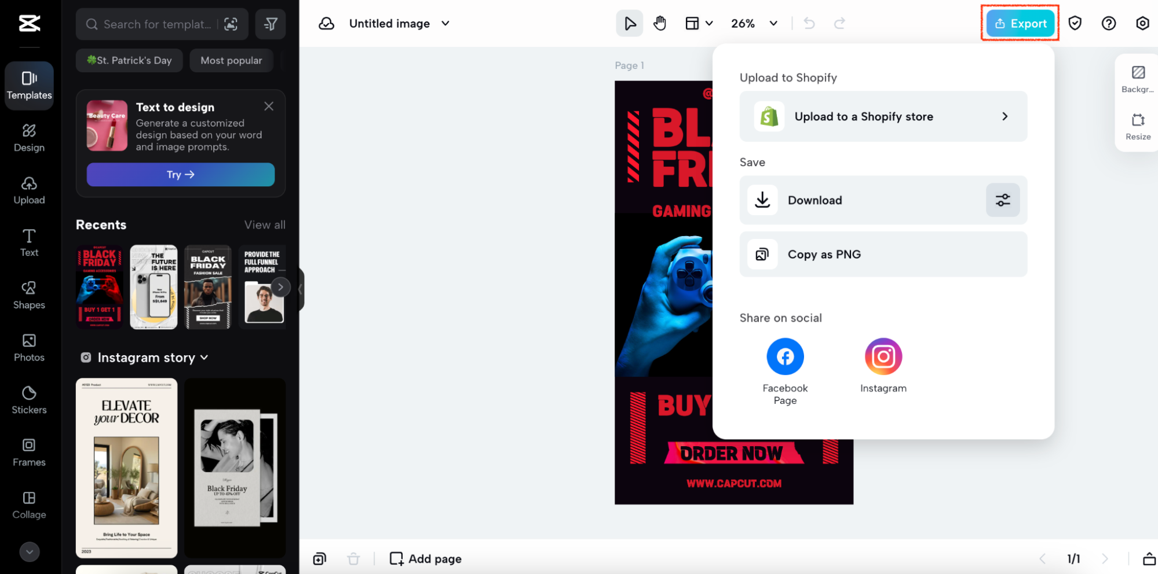
Task: Copy the design as PNG
Action: [x=883, y=255]
